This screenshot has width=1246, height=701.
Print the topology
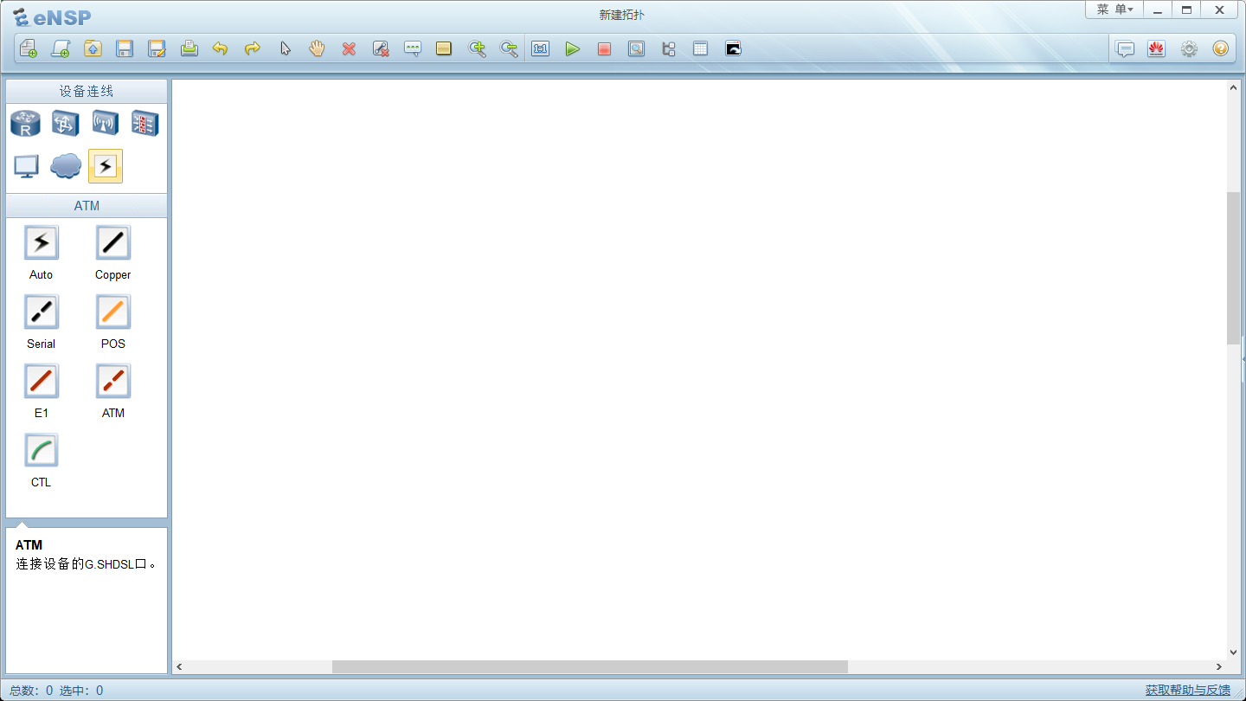click(189, 48)
